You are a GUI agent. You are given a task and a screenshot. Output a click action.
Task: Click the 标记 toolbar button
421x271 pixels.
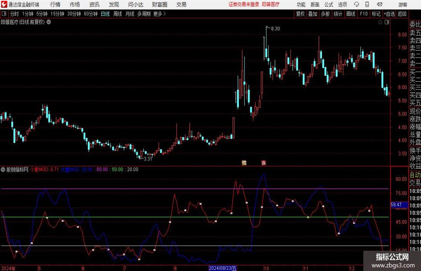point(376,14)
